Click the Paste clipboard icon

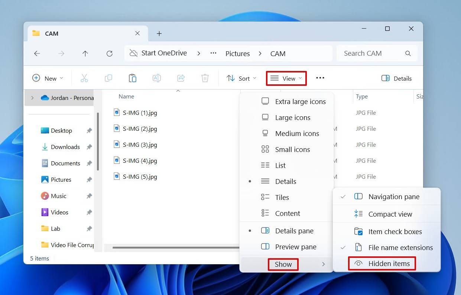[132, 78]
